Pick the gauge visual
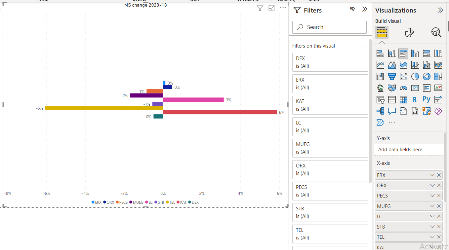Image resolution: width=449 pixels, height=250 pixels. tap(403, 88)
